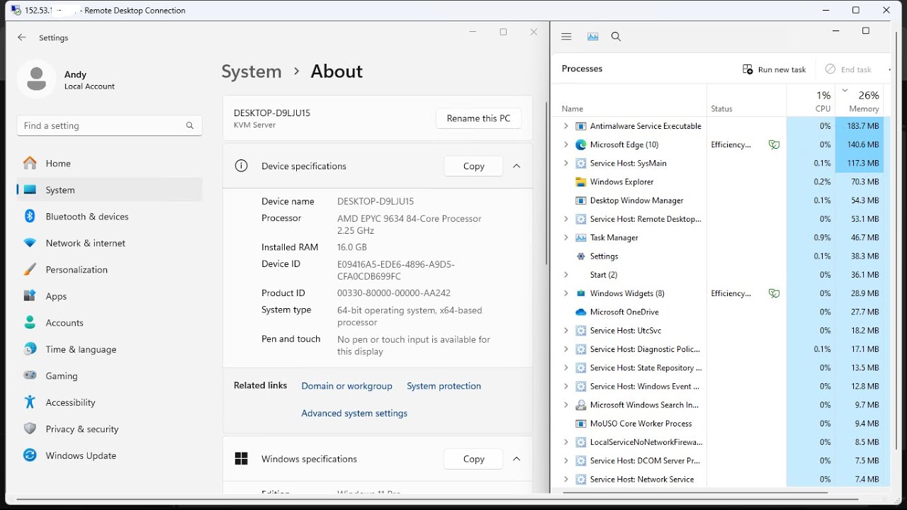Click Task Manager performance graph icon

click(x=593, y=37)
